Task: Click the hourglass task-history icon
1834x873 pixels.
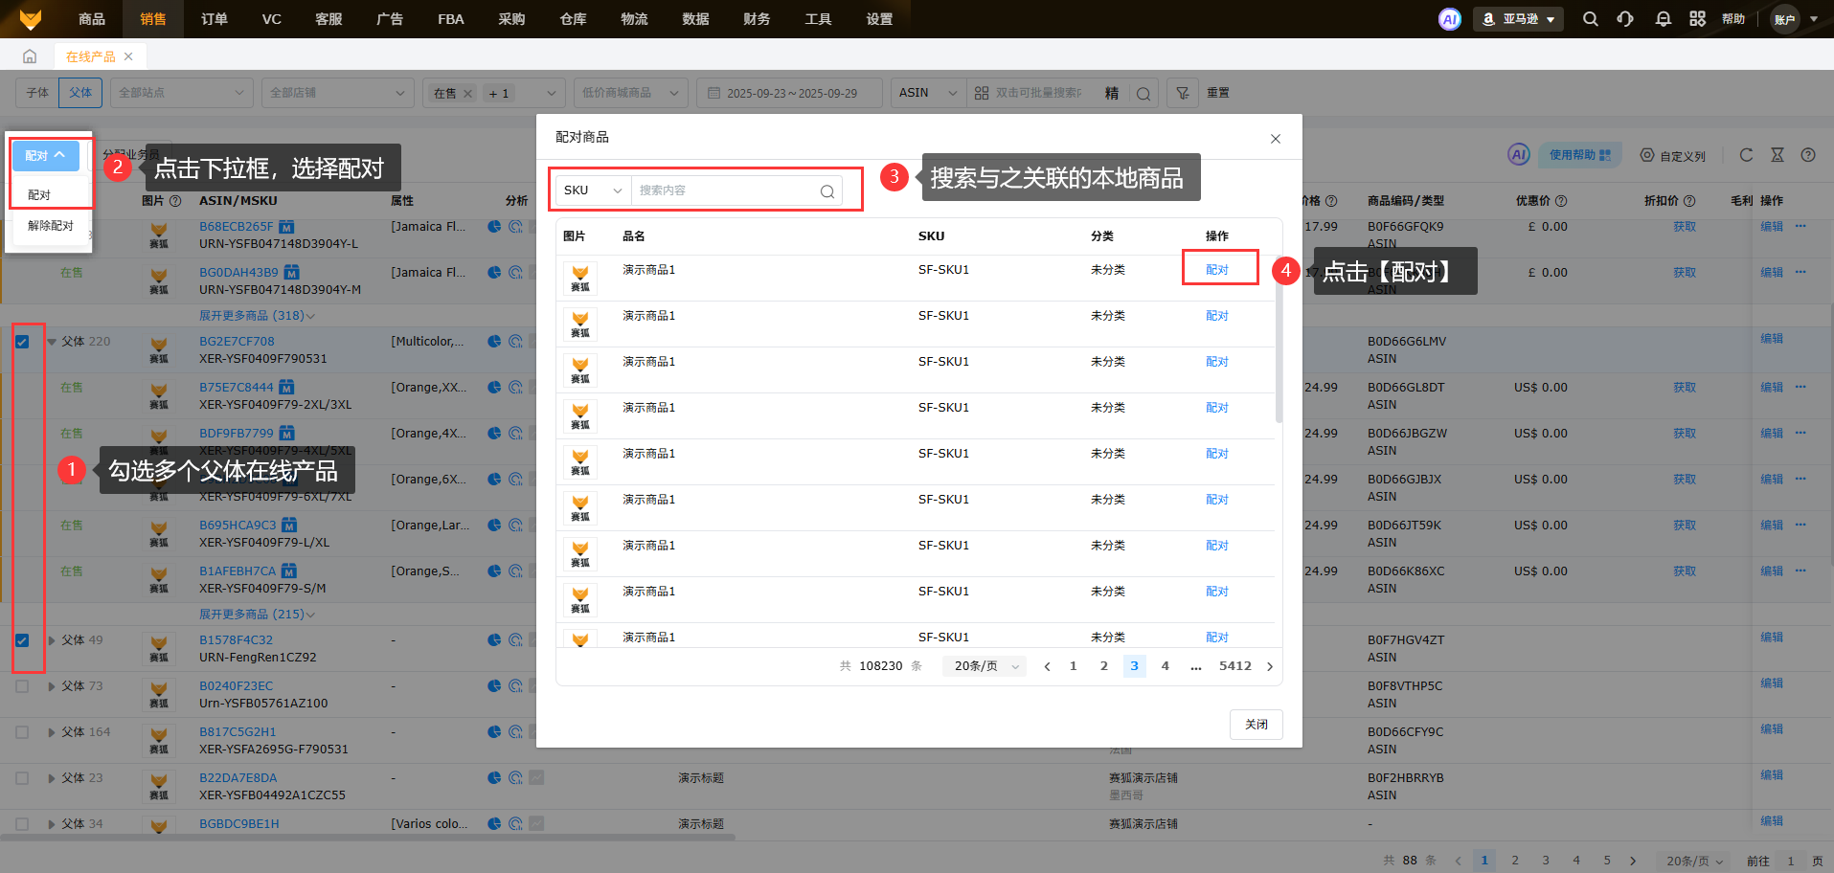Action: [1777, 155]
